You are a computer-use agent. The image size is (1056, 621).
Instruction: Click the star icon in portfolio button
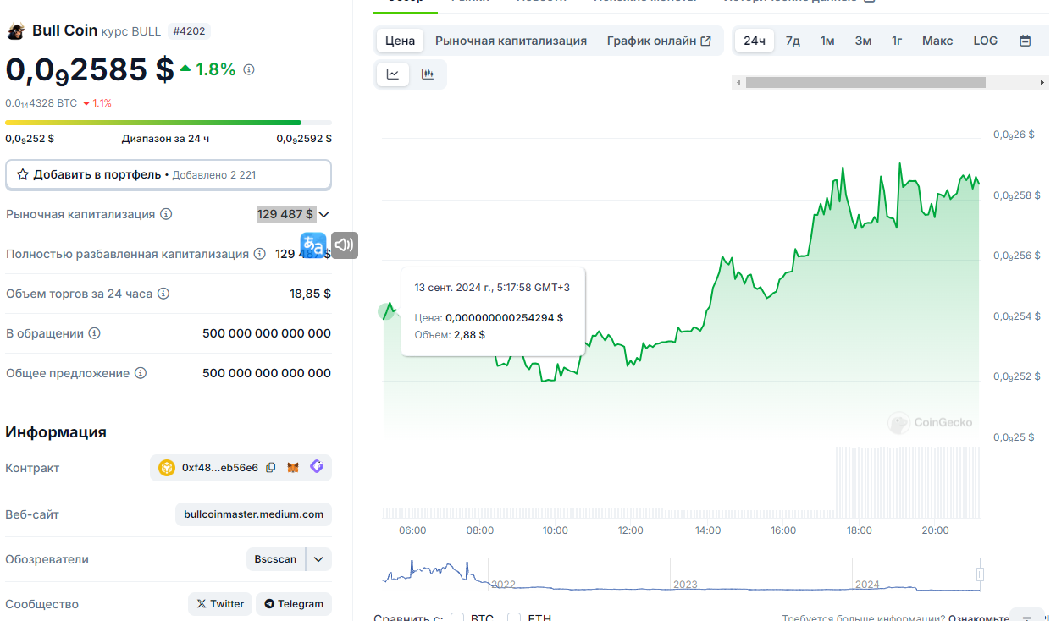point(23,174)
